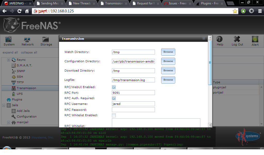This screenshot has height=155, width=264.
Task: Click the Watch Directory text field
Action: click(133, 52)
